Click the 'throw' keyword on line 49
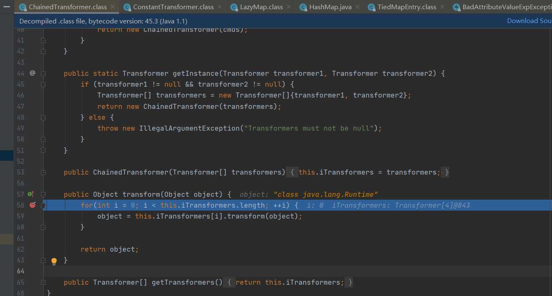 [x=108, y=128]
